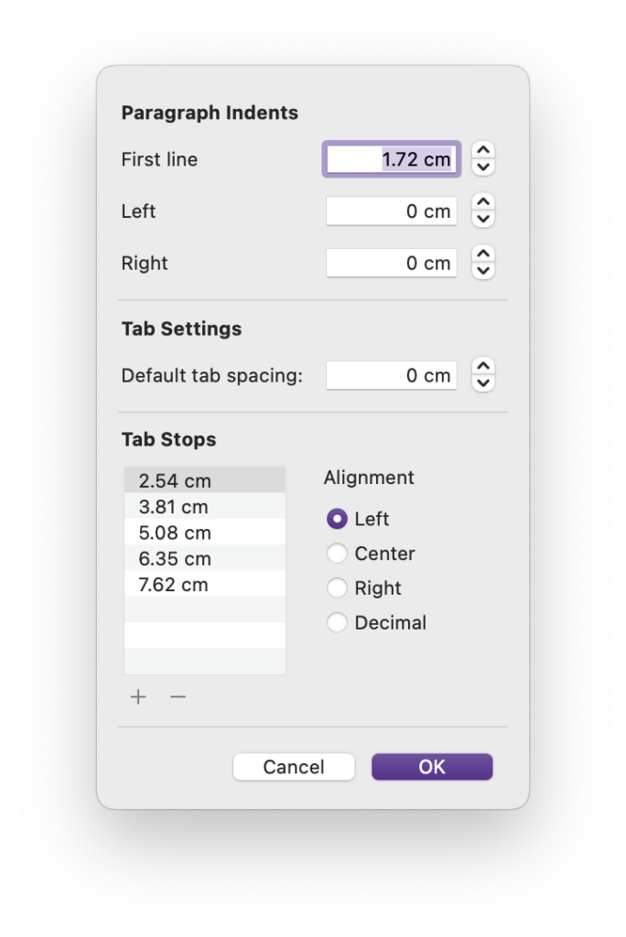Decrease Left indent using stepper down arrow

point(483,220)
